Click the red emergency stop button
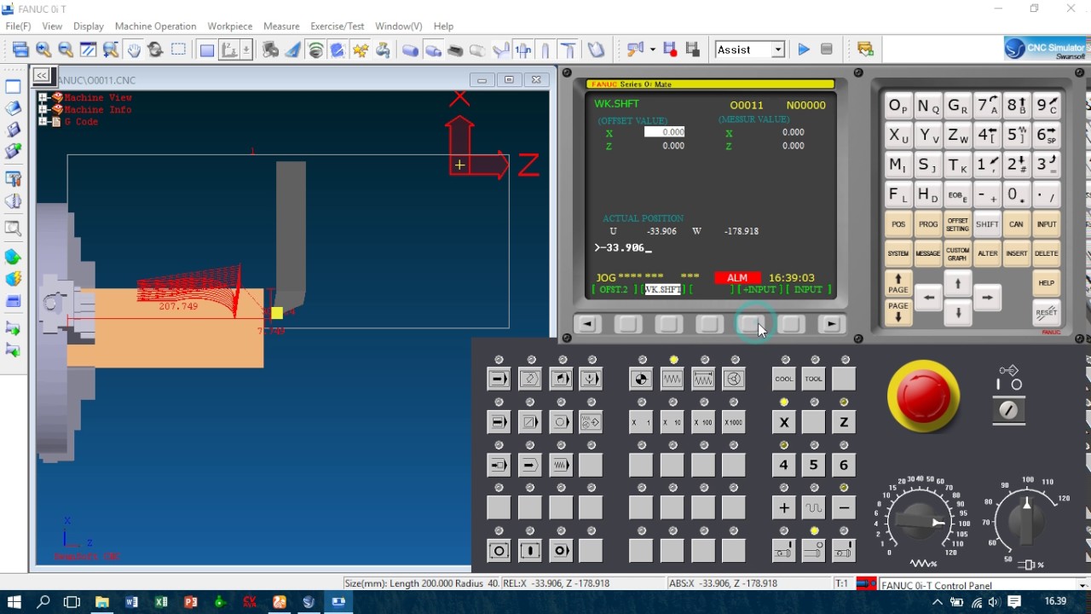 point(923,397)
